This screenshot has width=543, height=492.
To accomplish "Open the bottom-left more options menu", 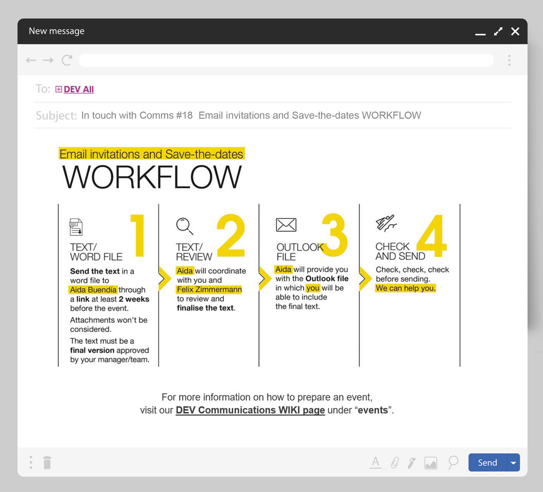I will click(30, 462).
